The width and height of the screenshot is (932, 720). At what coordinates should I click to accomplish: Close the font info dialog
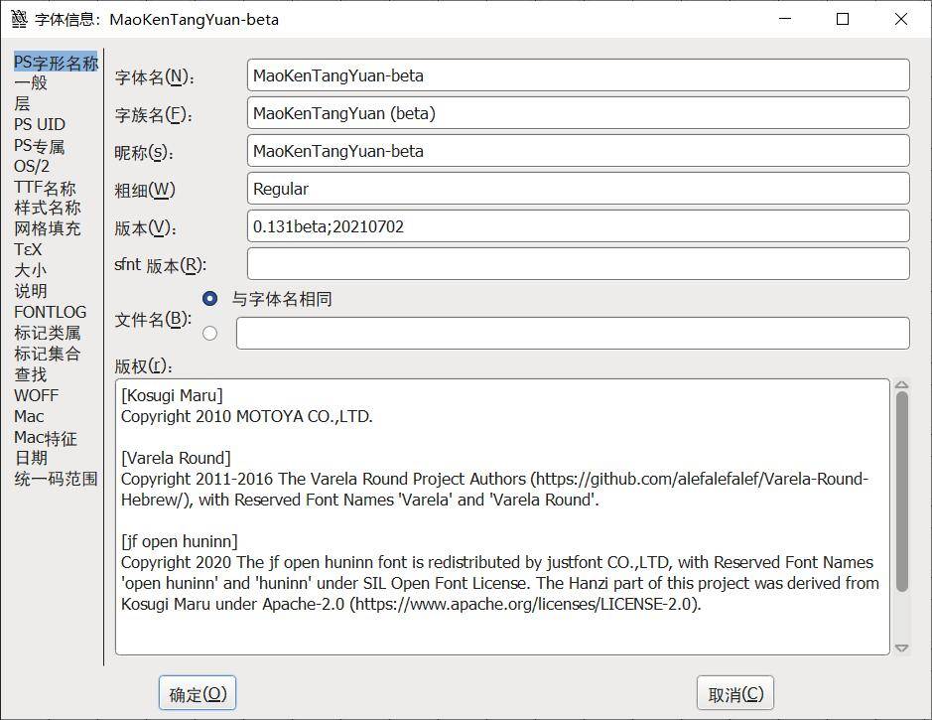[901, 19]
